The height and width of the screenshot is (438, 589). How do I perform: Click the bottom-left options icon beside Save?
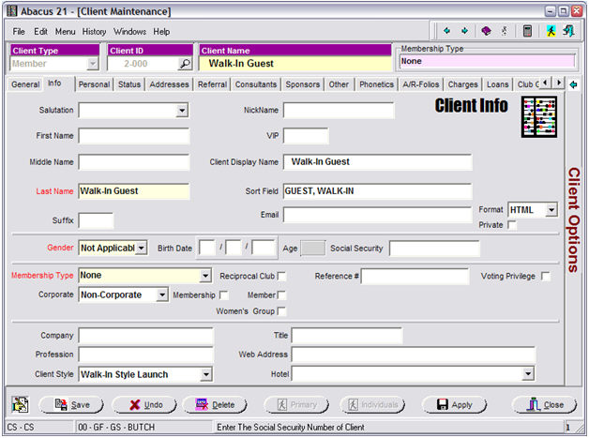click(x=20, y=404)
